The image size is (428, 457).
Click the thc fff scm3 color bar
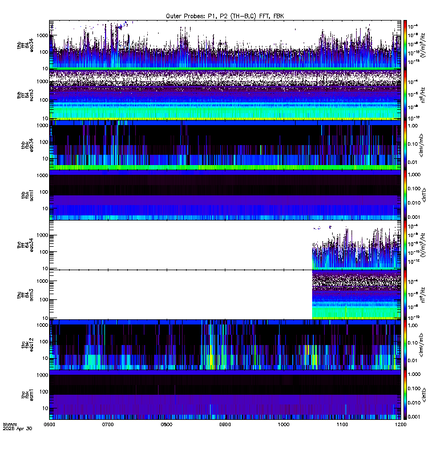point(405,295)
